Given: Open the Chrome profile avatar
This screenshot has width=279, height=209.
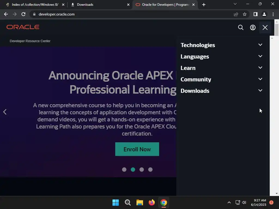Looking at the screenshot, I should pyautogui.click(x=264, y=14).
